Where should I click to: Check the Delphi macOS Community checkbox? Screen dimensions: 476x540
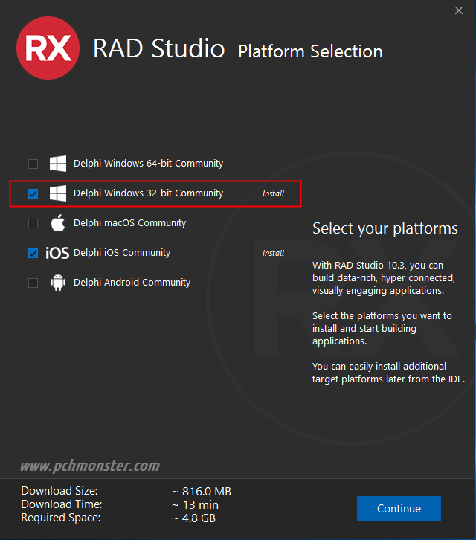(33, 223)
